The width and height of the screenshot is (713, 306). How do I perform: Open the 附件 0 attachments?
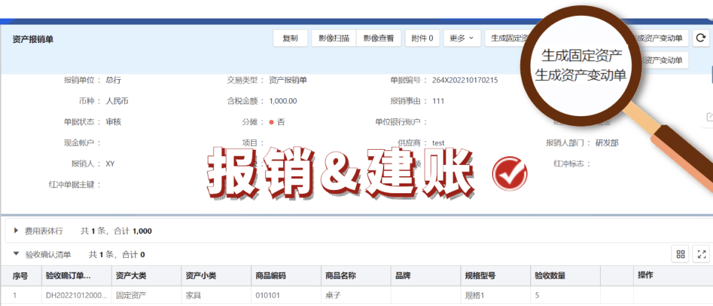(x=422, y=38)
